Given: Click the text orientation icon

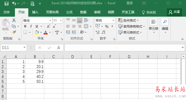Looking at the screenshot, I should point(82,32).
